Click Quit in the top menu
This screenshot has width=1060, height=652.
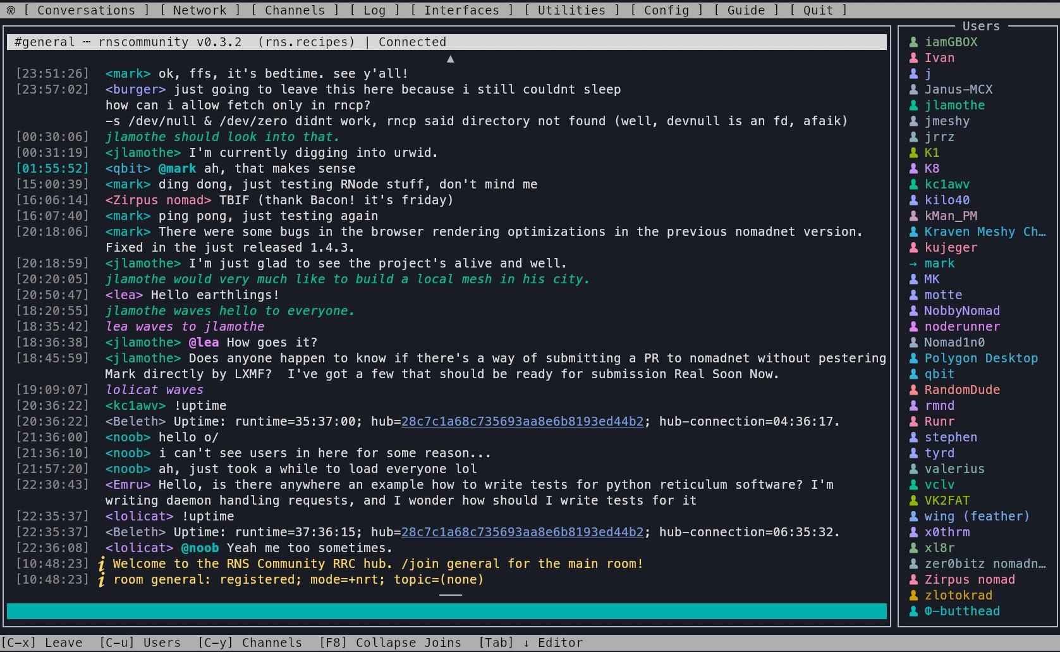818,10
